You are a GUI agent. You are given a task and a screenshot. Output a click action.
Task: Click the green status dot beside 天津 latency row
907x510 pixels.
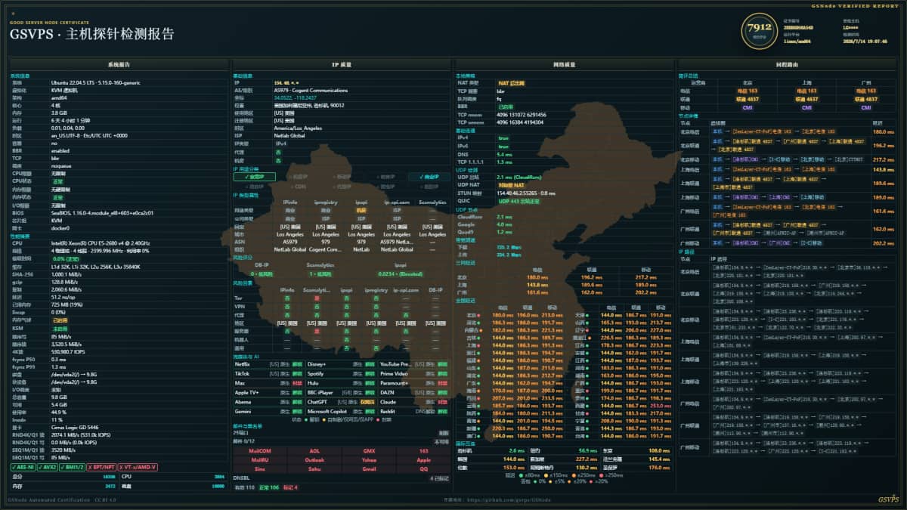(587, 314)
